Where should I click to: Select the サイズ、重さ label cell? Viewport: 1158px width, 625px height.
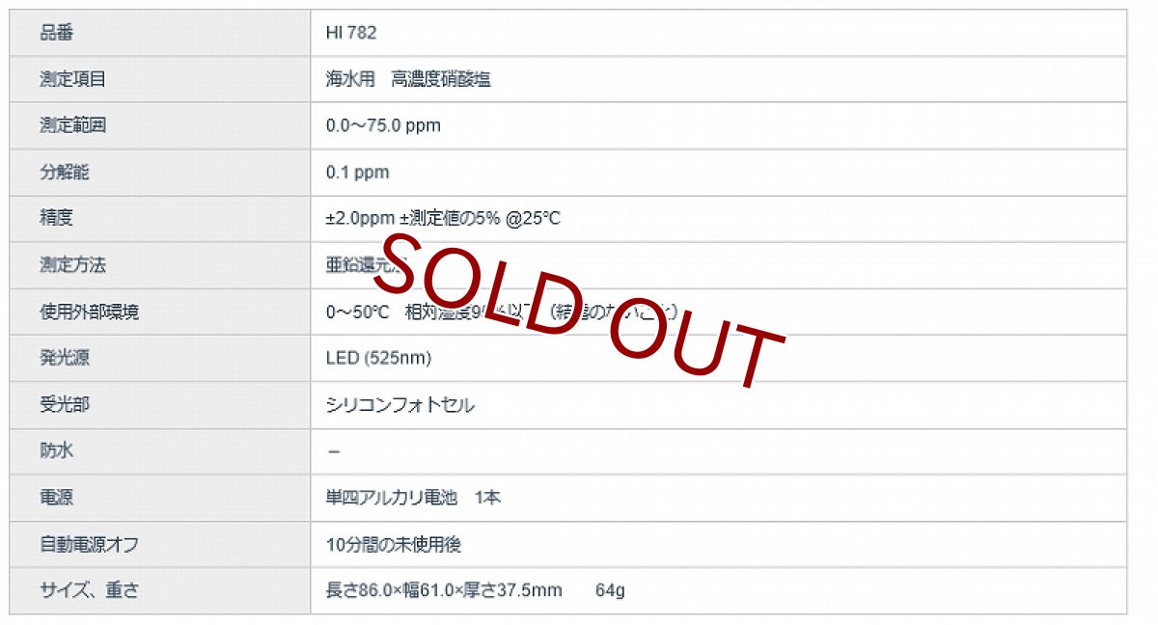point(89,590)
